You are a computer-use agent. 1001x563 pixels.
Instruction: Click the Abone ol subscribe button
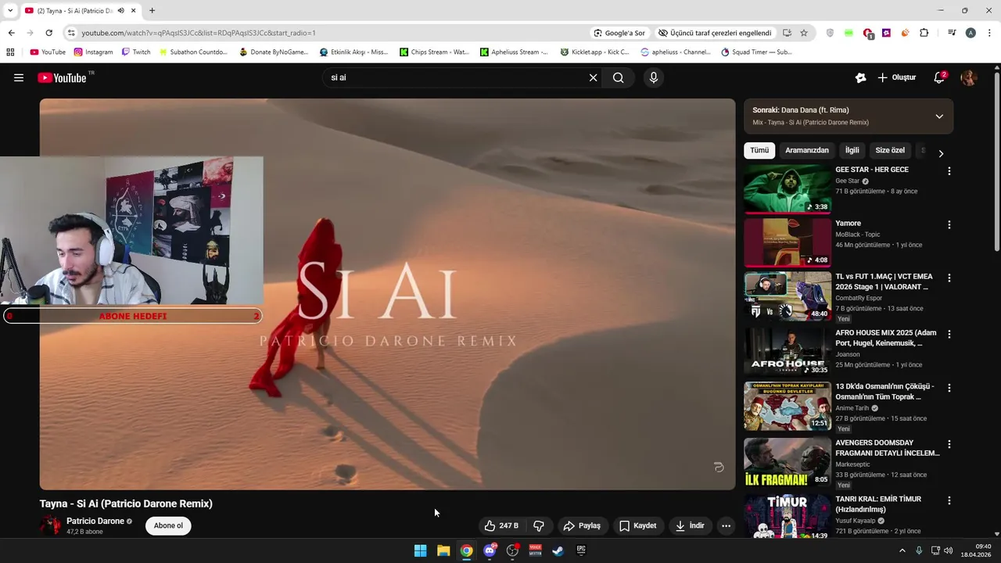click(x=168, y=525)
